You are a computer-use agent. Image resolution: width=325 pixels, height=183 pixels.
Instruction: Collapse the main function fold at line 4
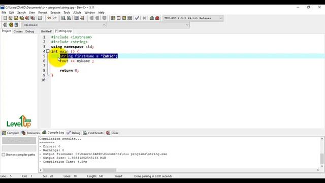pyautogui.click(x=48, y=51)
